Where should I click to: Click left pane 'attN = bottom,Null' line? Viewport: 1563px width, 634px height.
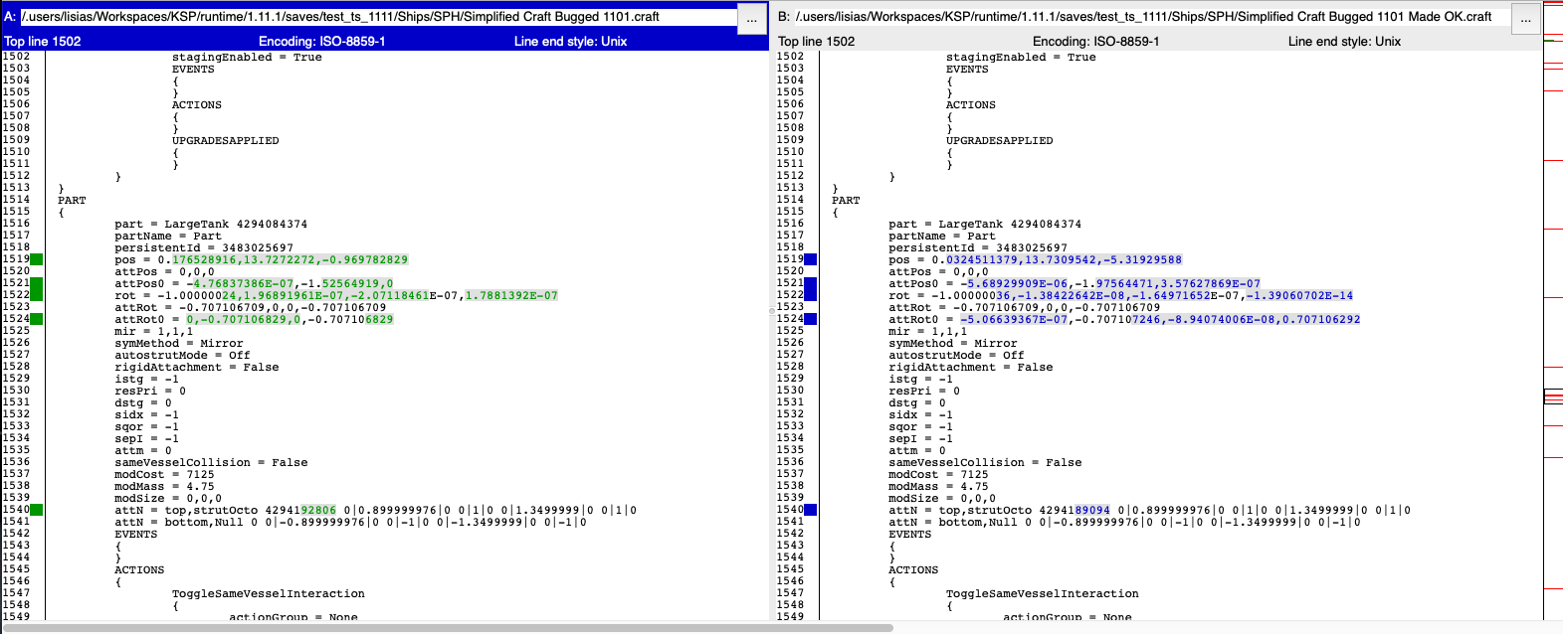click(x=351, y=522)
